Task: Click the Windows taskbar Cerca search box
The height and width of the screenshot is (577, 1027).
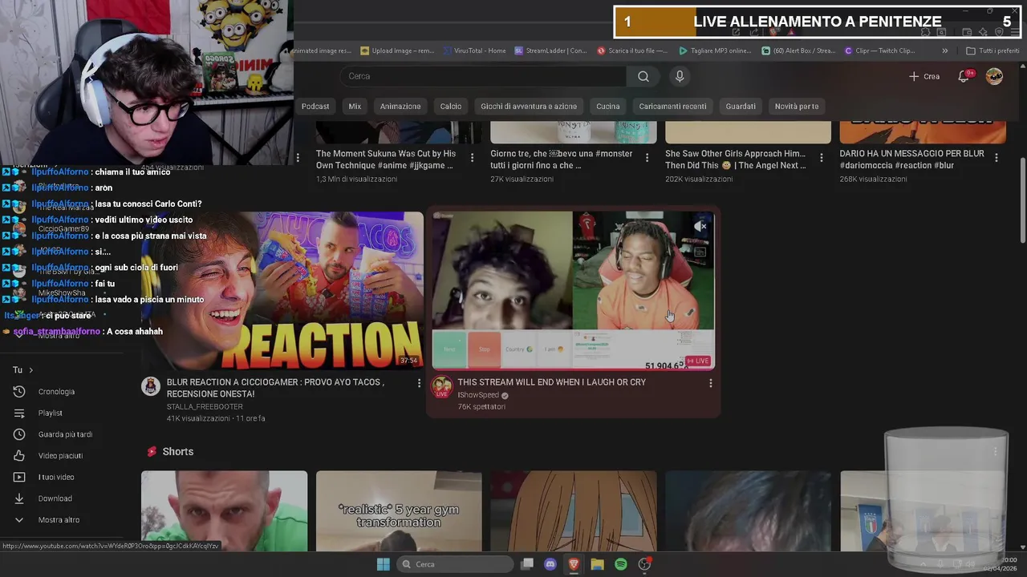Action: pyautogui.click(x=455, y=564)
